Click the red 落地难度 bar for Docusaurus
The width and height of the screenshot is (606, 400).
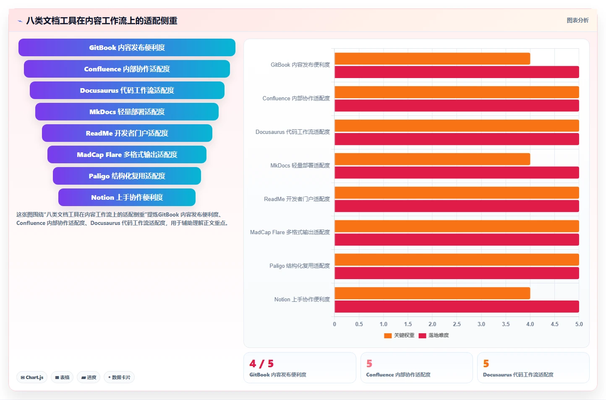point(457,139)
